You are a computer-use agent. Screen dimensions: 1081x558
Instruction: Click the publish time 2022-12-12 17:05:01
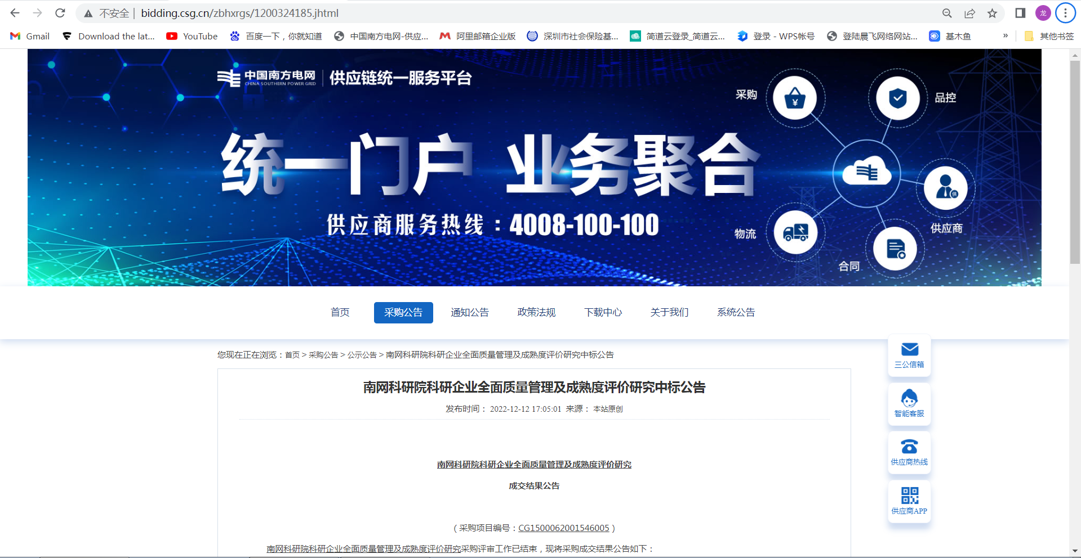[x=525, y=409]
